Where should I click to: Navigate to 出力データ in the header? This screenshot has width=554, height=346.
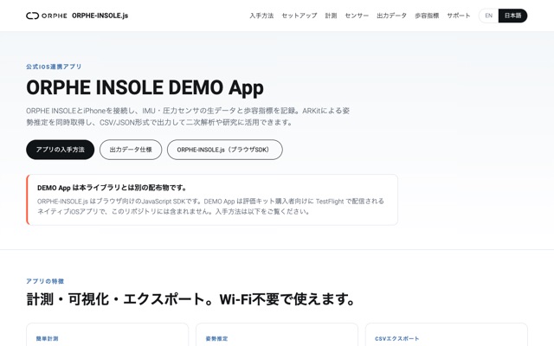[391, 16]
